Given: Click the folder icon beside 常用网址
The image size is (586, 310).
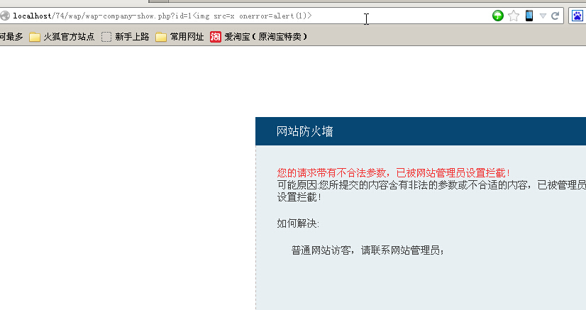Looking at the screenshot, I should [161, 37].
